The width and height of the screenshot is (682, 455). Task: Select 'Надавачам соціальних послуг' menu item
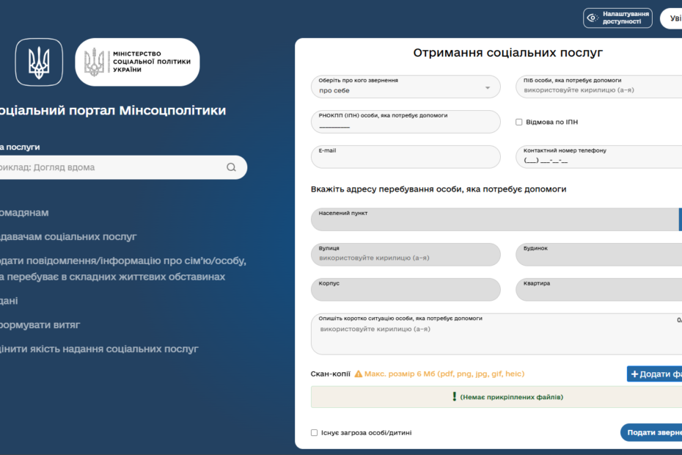coord(68,236)
